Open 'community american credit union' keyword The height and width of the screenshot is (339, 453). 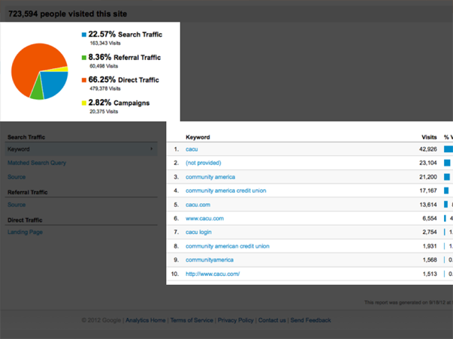228,246
